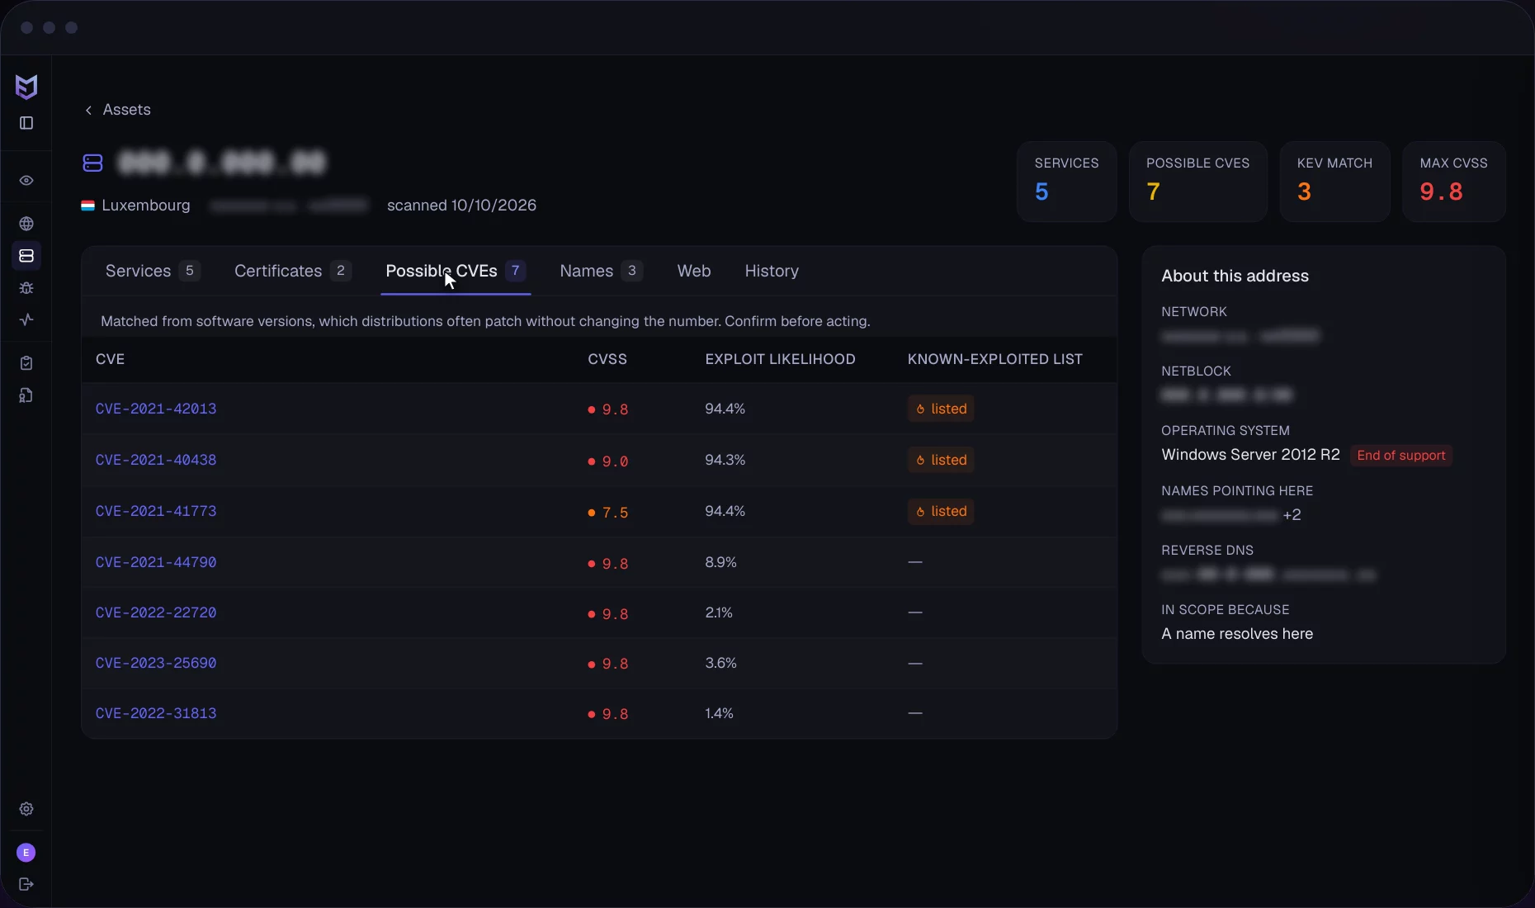Click the Exploit Likelihood column header
Image resolution: width=1535 pixels, height=908 pixels.
point(780,359)
